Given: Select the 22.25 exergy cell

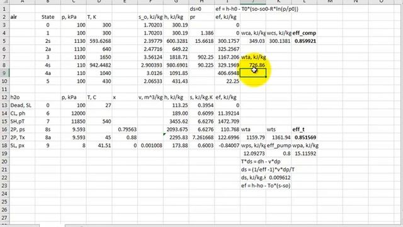Looking at the screenshot, I should (x=227, y=81).
